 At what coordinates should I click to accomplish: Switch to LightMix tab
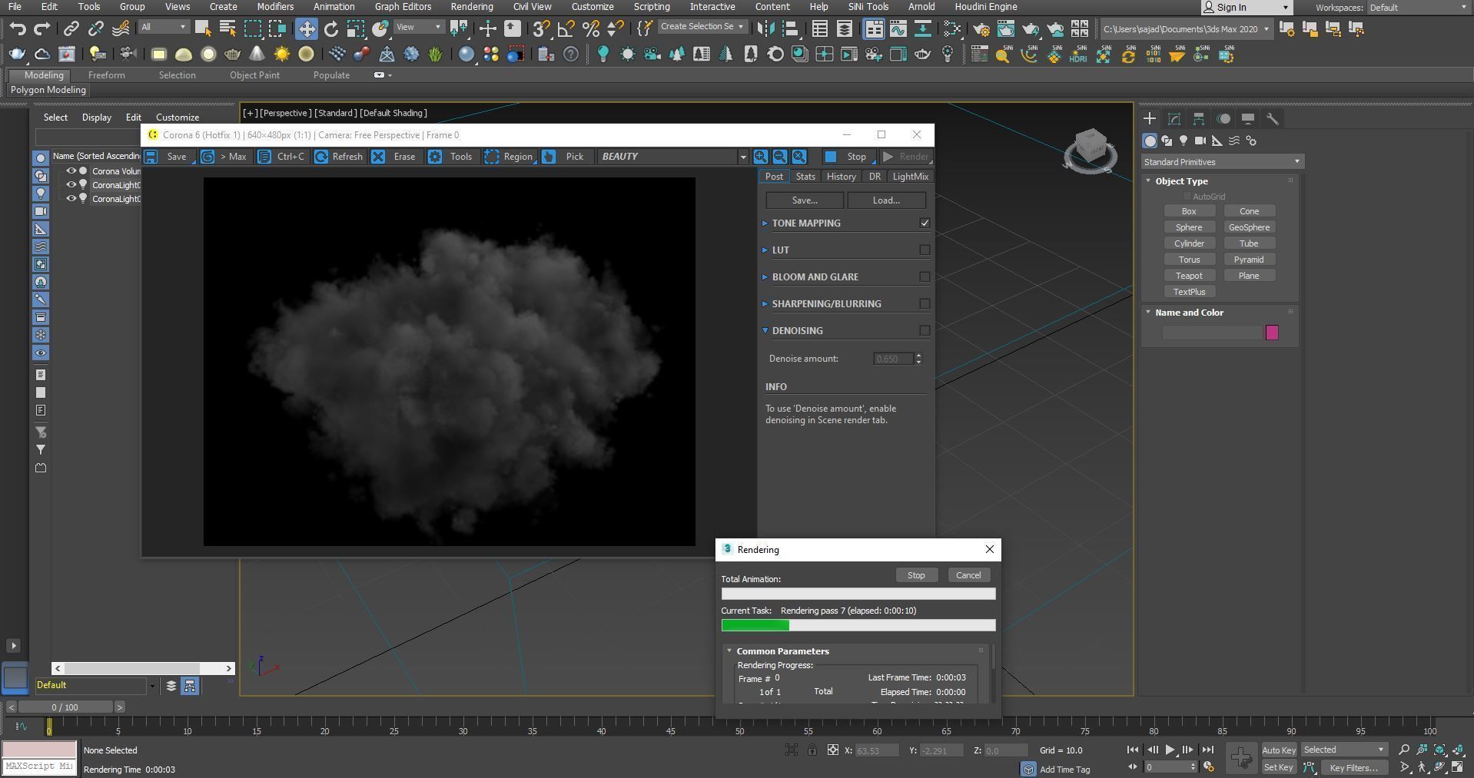pos(911,177)
